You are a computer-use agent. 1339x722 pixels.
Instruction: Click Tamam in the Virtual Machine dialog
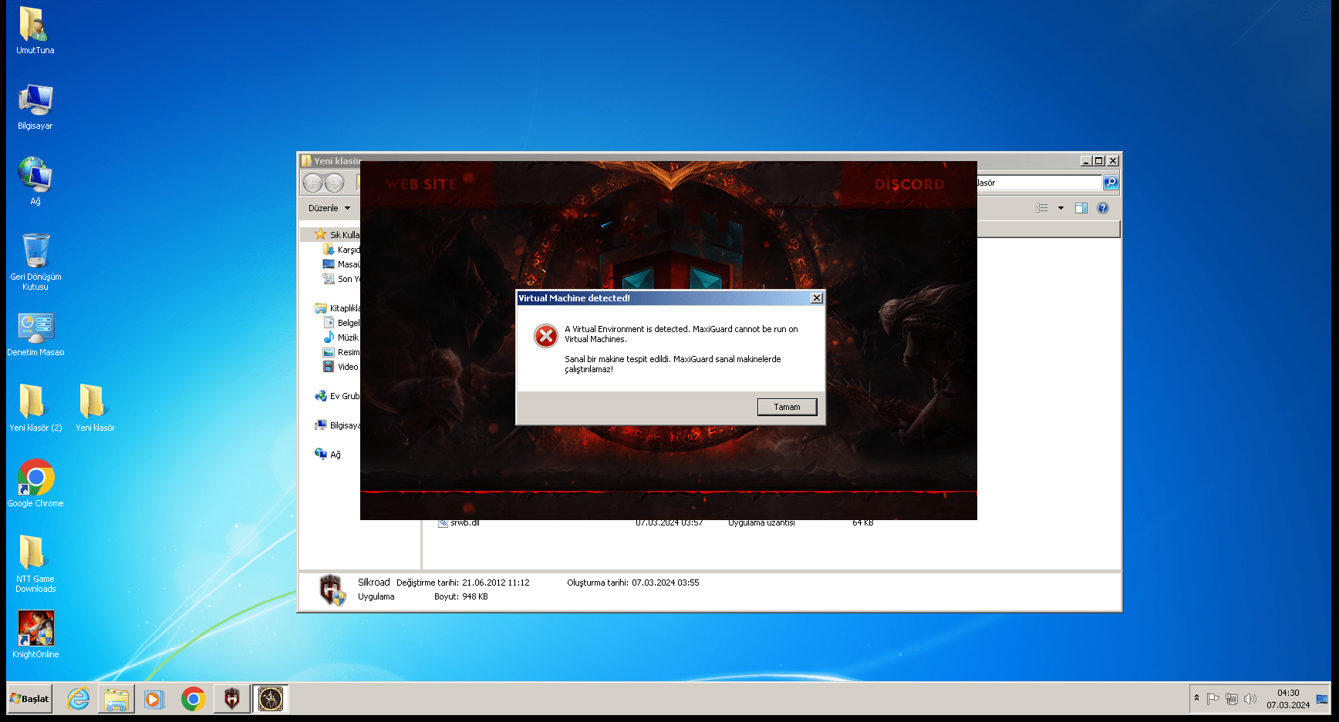point(787,407)
